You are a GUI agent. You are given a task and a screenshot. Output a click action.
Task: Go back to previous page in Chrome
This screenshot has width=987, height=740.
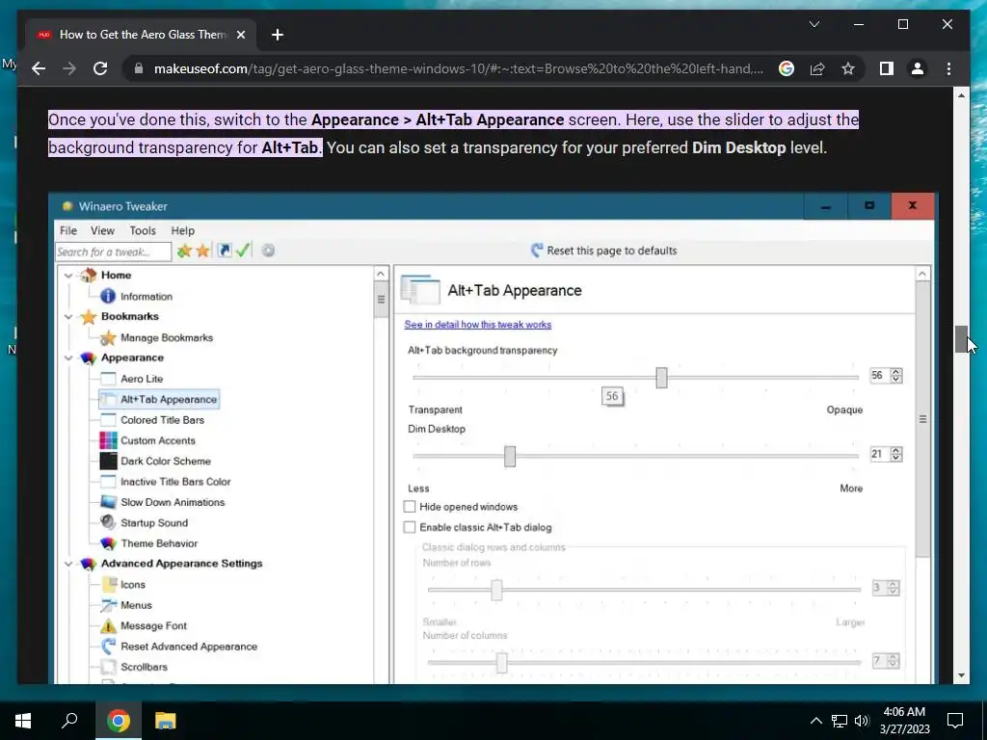point(39,68)
